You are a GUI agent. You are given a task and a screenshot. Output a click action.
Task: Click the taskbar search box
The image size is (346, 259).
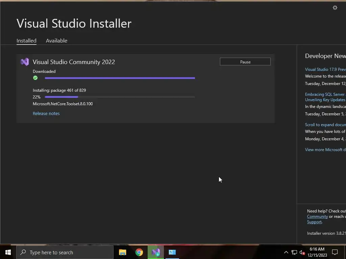click(x=65, y=252)
